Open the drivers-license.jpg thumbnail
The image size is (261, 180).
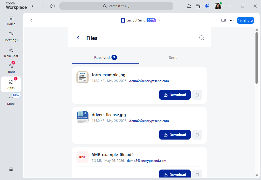(x=82, y=117)
